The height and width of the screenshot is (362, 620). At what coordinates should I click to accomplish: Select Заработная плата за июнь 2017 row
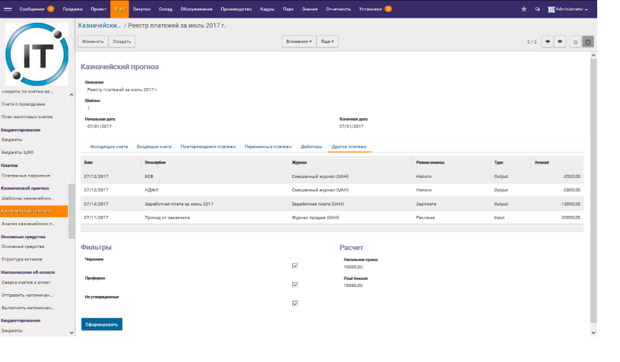[332, 204]
